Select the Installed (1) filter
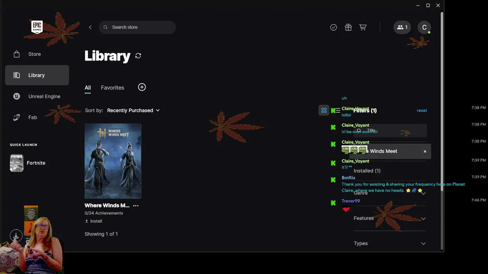The height and width of the screenshot is (274, 488). pos(367,171)
